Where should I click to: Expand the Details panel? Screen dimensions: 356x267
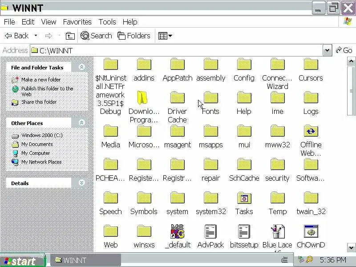click(81, 183)
